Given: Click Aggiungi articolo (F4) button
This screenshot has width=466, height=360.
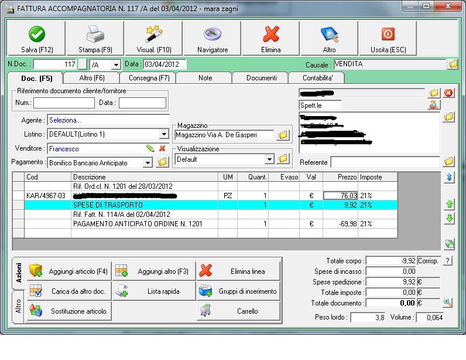Looking at the screenshot, I should (x=69, y=271).
